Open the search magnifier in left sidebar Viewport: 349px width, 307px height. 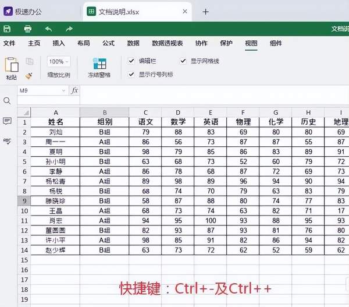click(7, 101)
